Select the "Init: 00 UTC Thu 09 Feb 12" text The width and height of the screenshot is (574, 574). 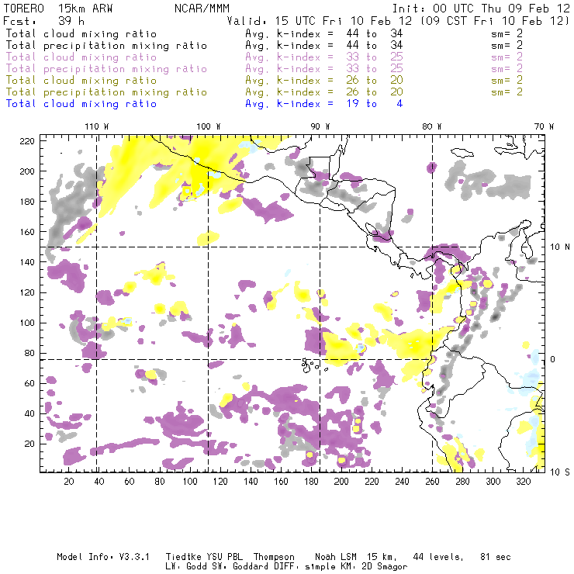point(481,9)
